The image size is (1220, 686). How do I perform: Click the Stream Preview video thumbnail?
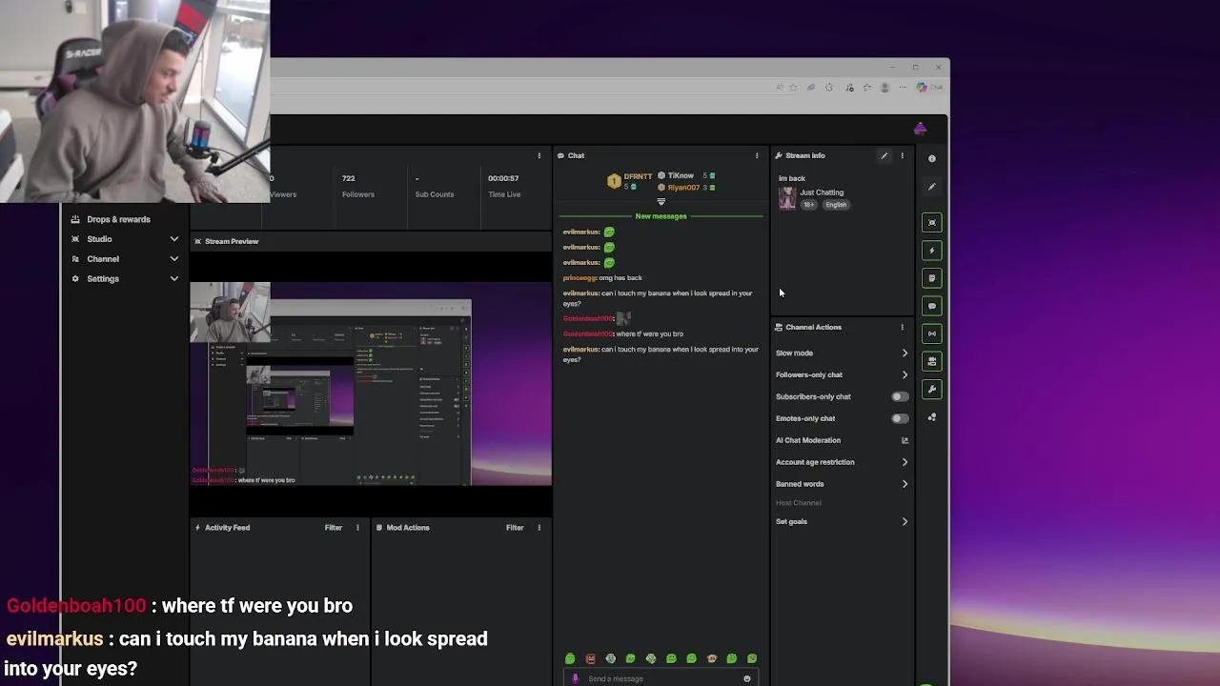(x=371, y=384)
